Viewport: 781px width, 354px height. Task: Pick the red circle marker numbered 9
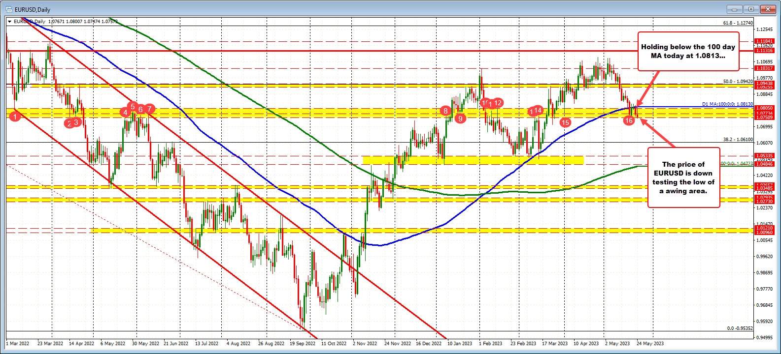click(x=460, y=118)
